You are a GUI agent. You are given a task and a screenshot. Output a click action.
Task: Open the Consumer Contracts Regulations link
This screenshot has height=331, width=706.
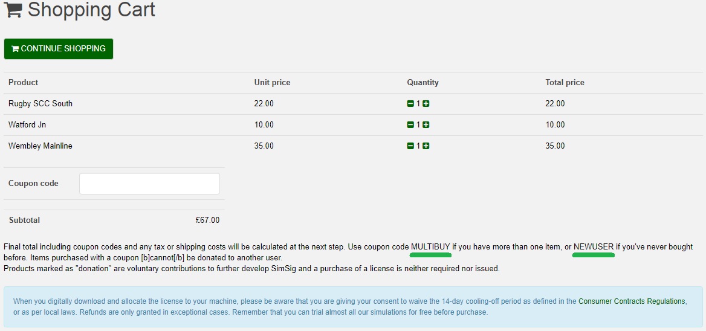632,301
